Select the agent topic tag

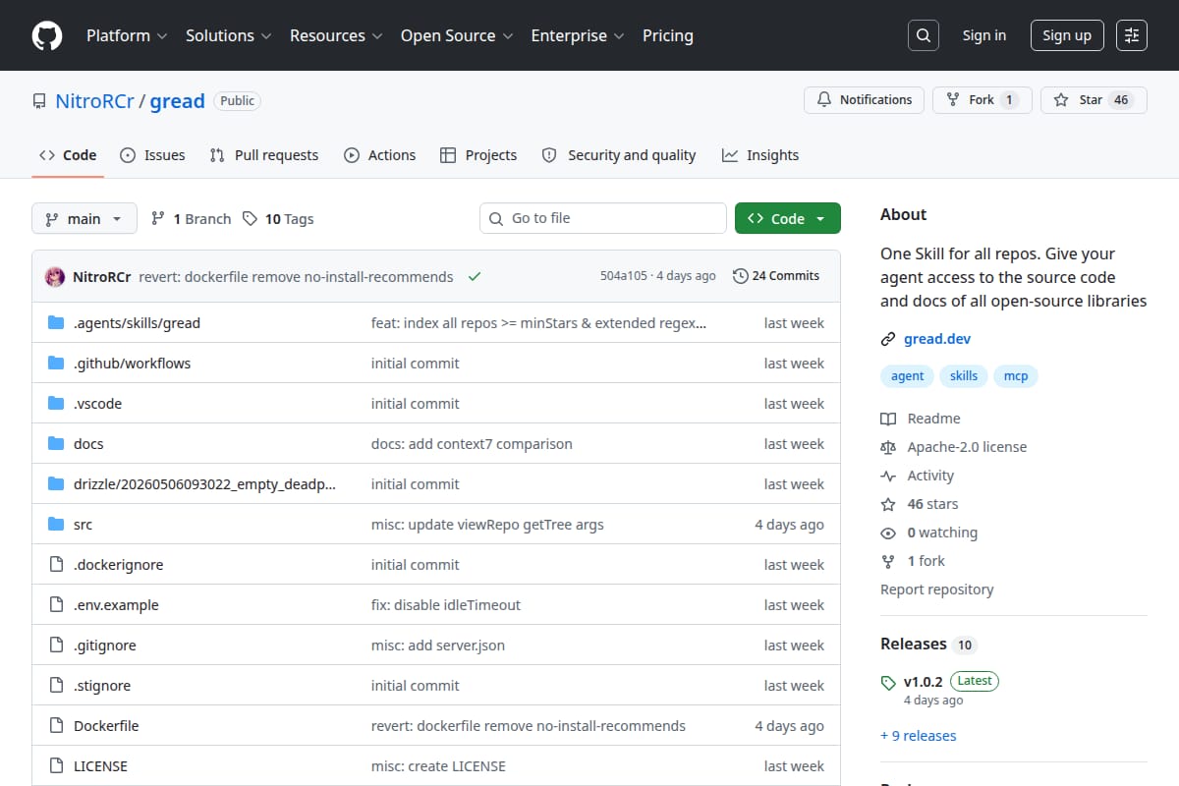tap(907, 376)
